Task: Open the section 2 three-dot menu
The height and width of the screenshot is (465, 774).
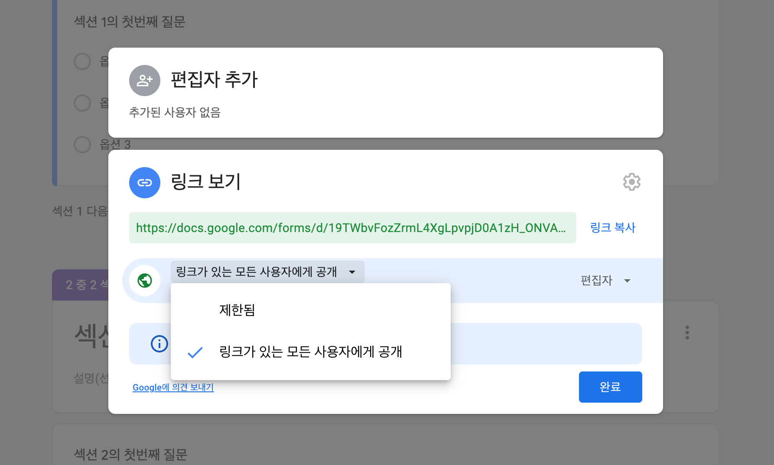Action: pos(687,333)
